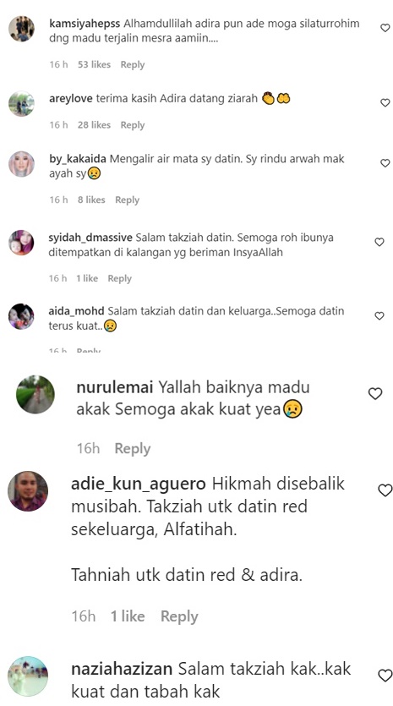The width and height of the screenshot is (393, 706).
Task: Tap the heart next to areylove's comment
Action: (x=385, y=102)
